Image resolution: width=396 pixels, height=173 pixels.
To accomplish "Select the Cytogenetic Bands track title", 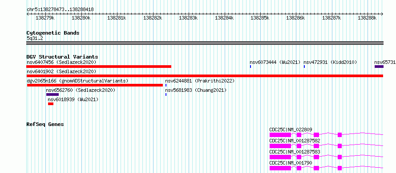I will point(53,33).
